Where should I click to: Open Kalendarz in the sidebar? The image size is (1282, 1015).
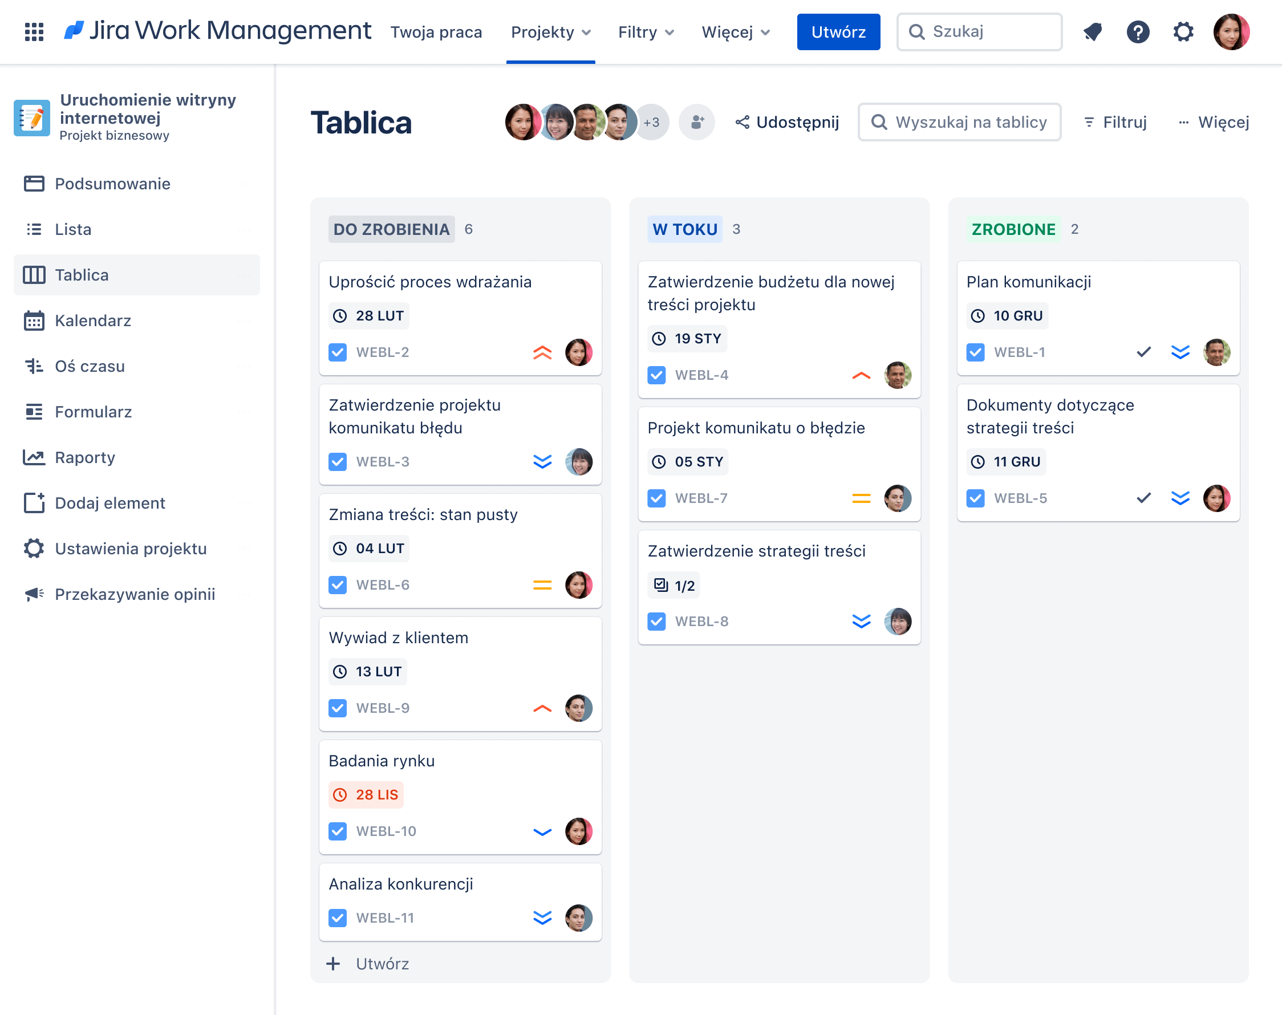pyautogui.click(x=93, y=321)
